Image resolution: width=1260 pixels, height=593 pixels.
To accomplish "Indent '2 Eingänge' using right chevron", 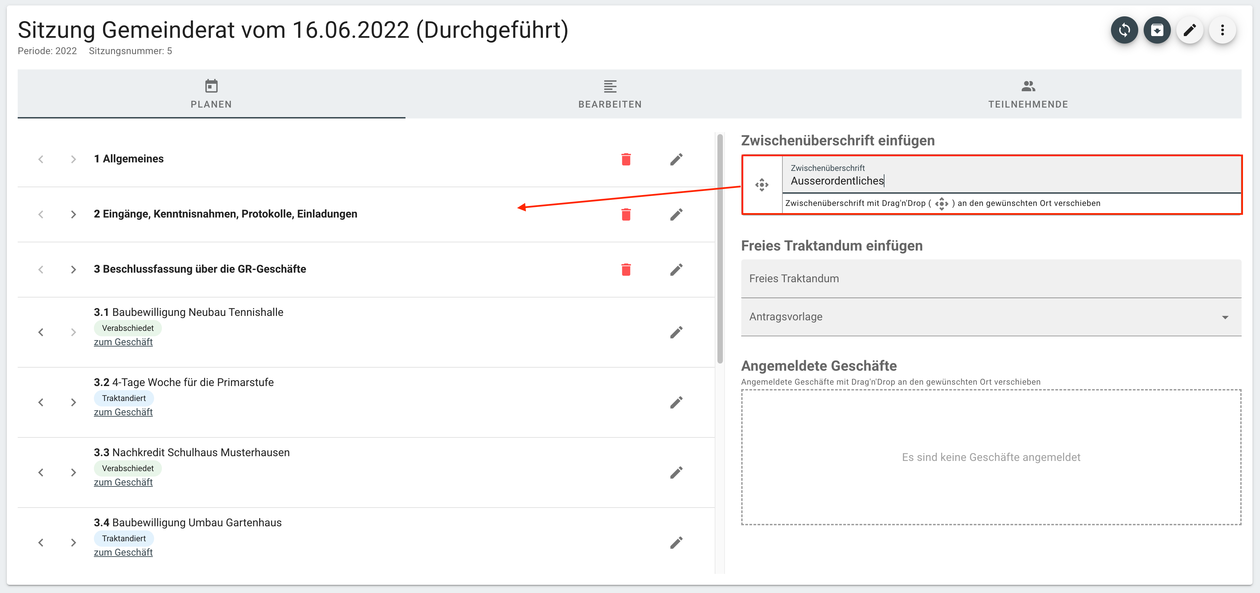I will [73, 214].
